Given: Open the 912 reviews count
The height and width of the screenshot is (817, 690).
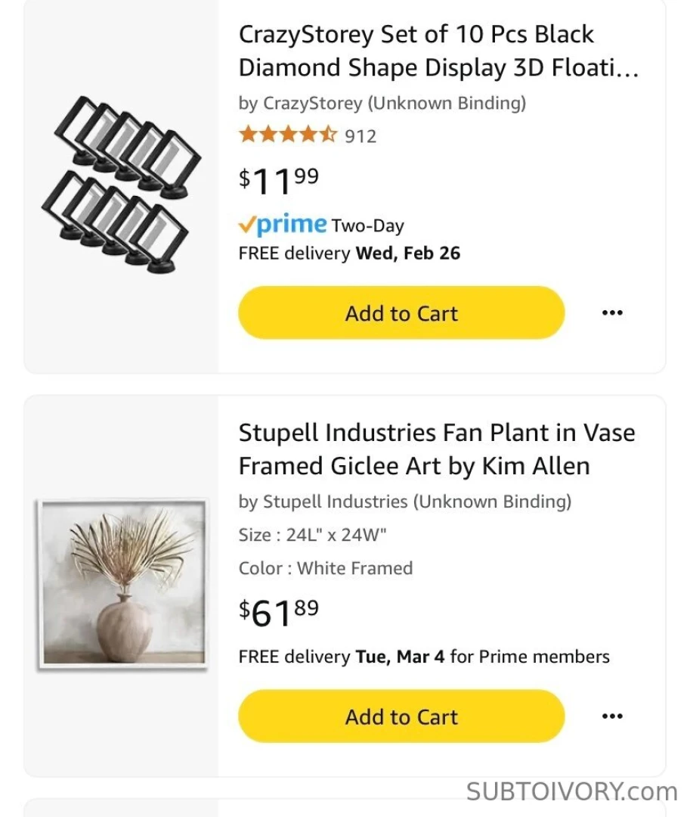Looking at the screenshot, I should point(360,137).
